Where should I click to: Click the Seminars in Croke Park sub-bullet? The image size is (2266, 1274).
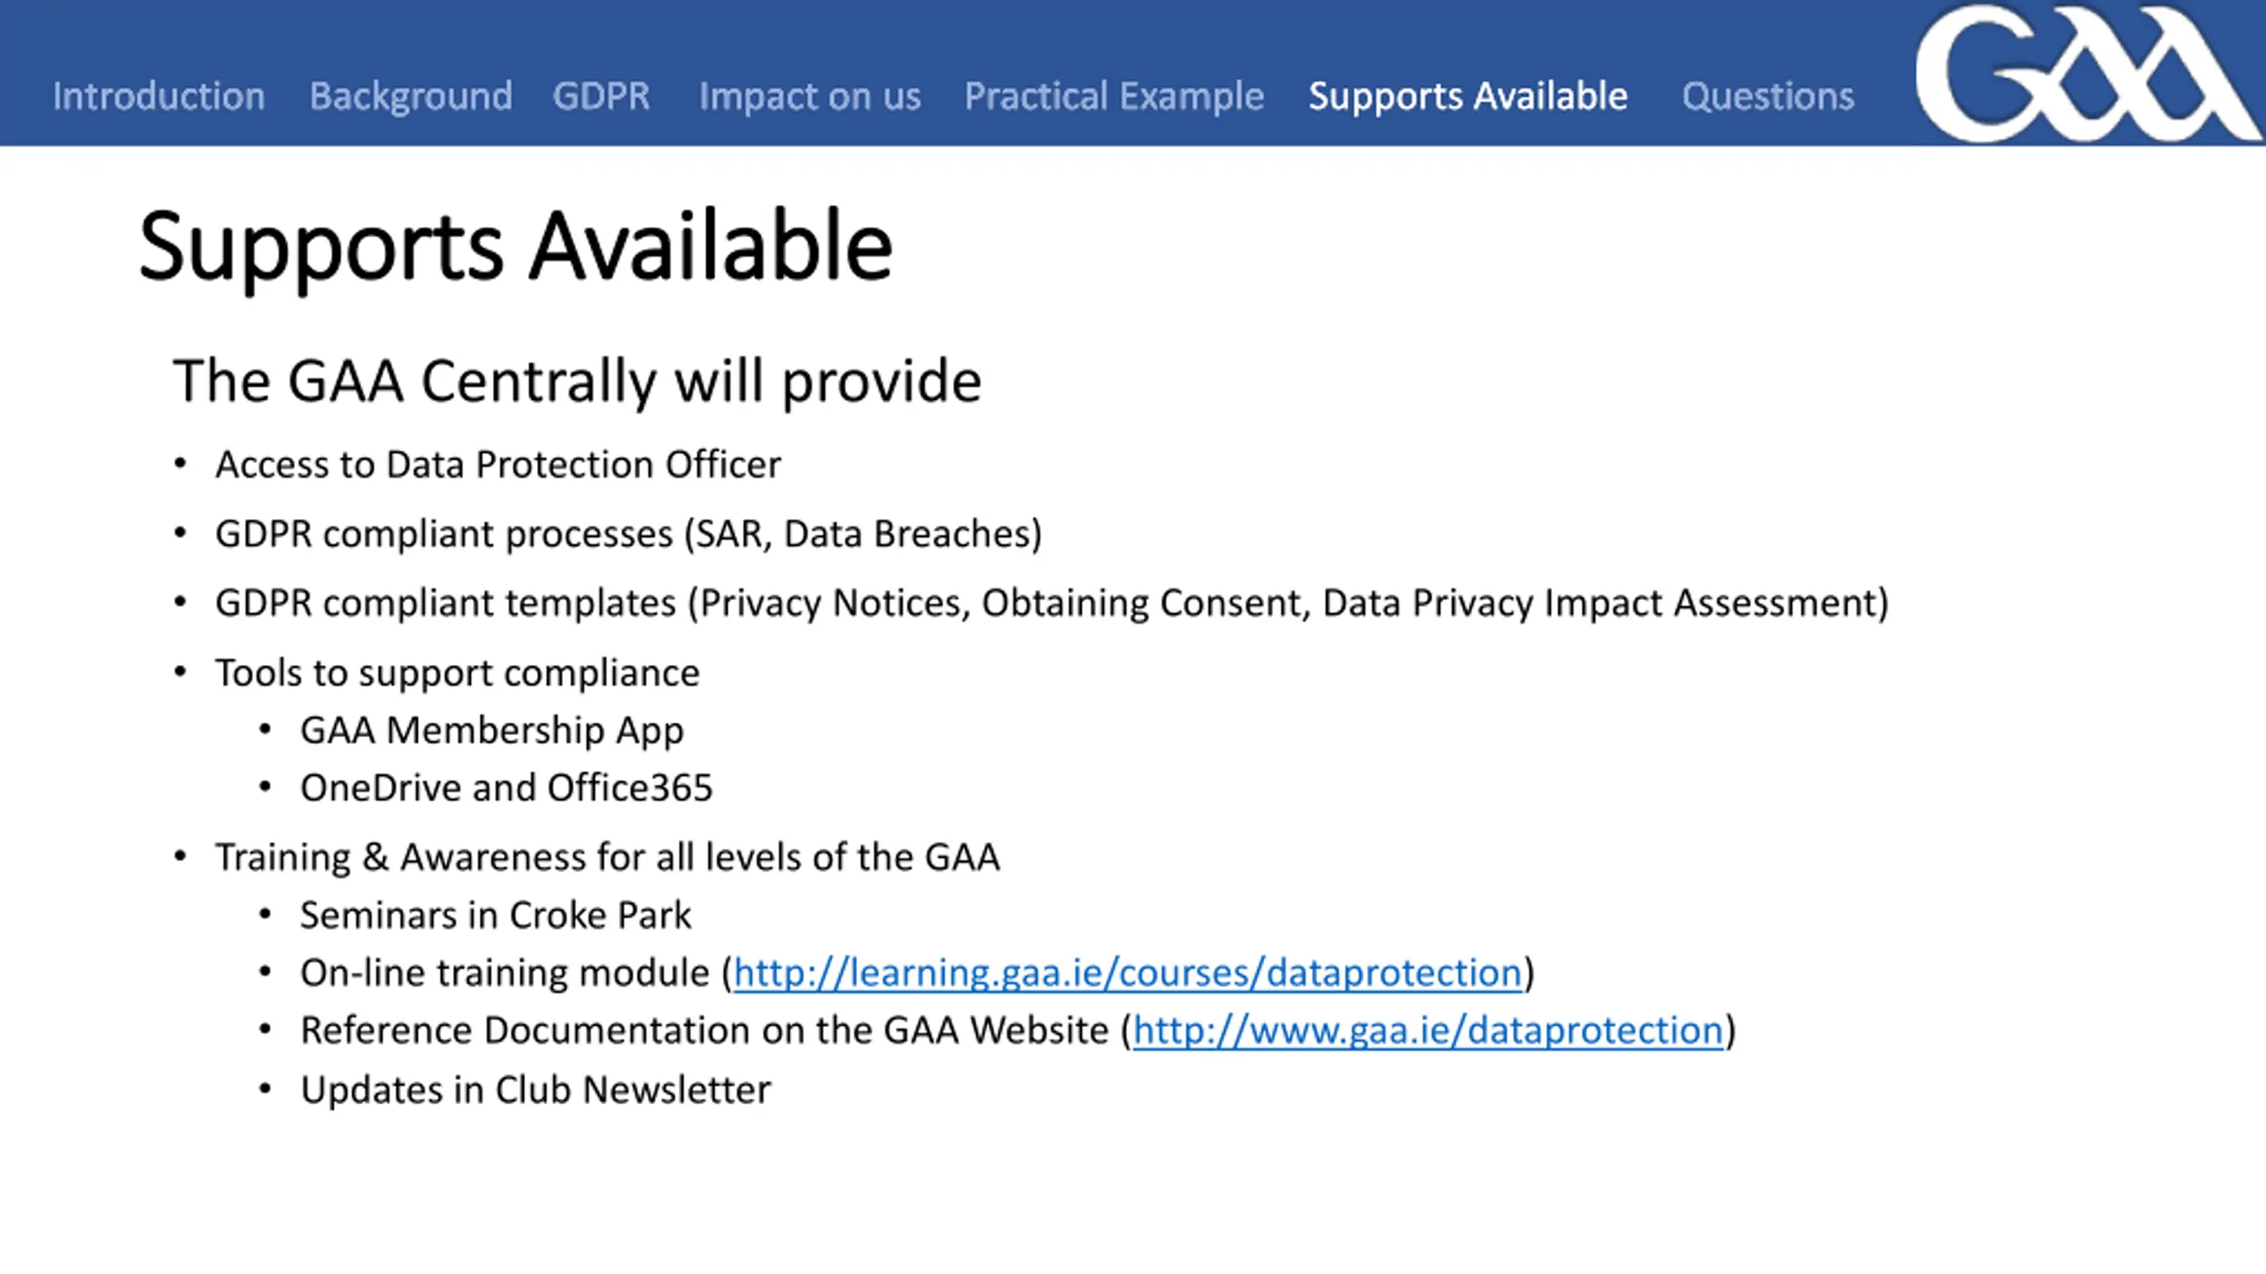click(x=496, y=915)
